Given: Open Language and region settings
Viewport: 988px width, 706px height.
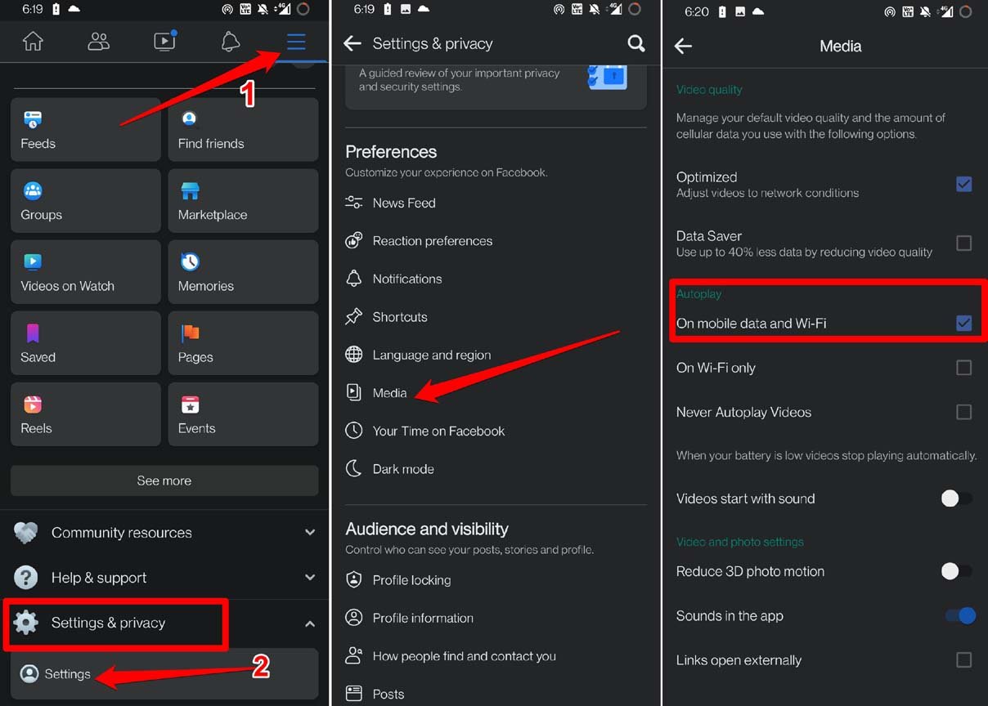Looking at the screenshot, I should [496, 355].
